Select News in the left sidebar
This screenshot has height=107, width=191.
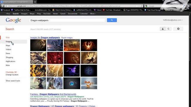[8, 53]
